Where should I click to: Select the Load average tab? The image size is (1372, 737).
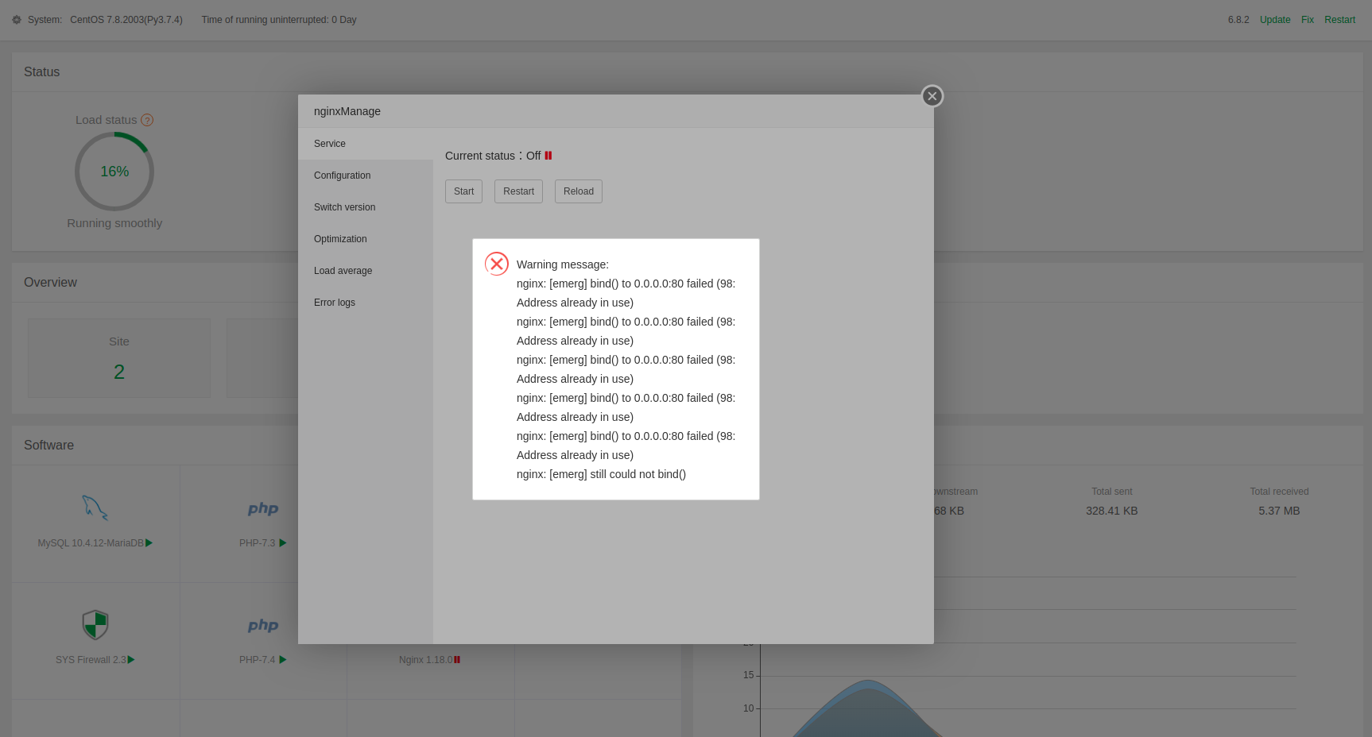343,271
